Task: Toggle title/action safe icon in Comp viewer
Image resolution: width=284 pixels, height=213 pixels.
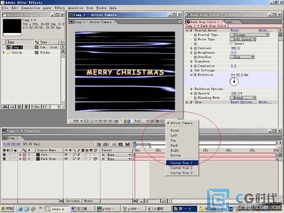Action: [x=86, y=121]
